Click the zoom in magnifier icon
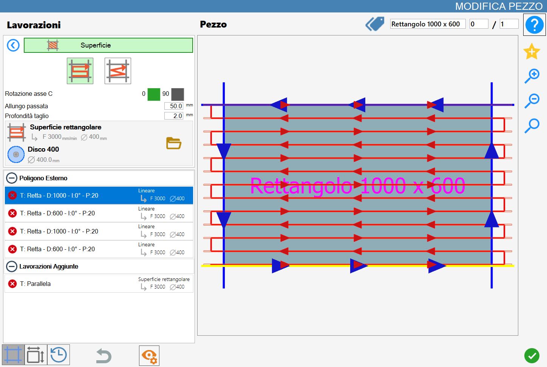Viewport: 547px width, 367px height. click(x=532, y=76)
